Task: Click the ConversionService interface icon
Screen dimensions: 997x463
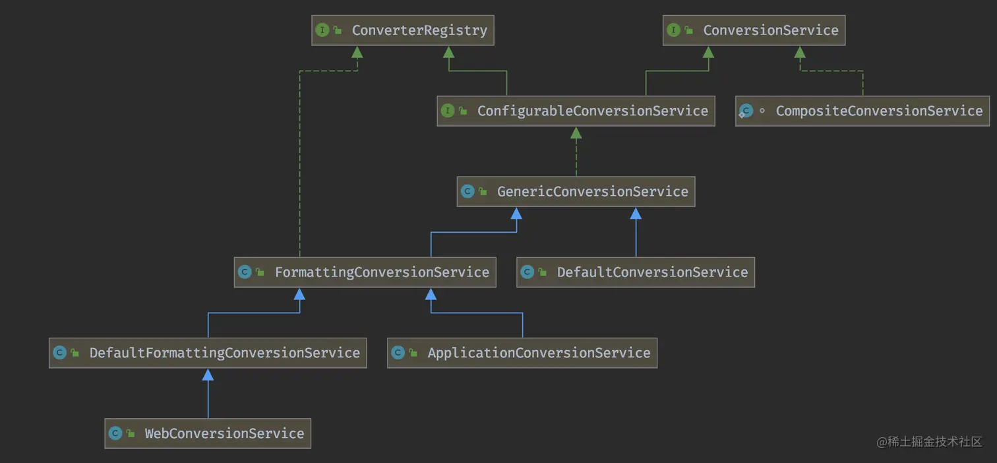Action: [x=673, y=30]
